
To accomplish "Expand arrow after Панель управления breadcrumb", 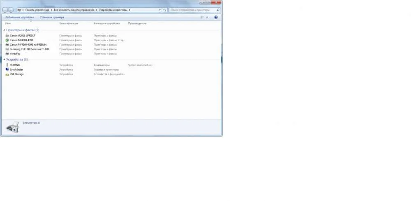I will [51, 10].
